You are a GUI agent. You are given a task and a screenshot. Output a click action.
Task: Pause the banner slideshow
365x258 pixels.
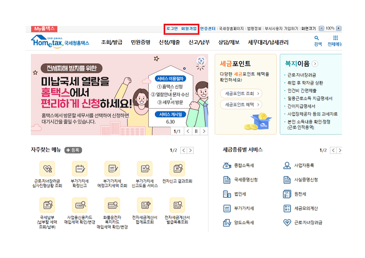click(196, 131)
